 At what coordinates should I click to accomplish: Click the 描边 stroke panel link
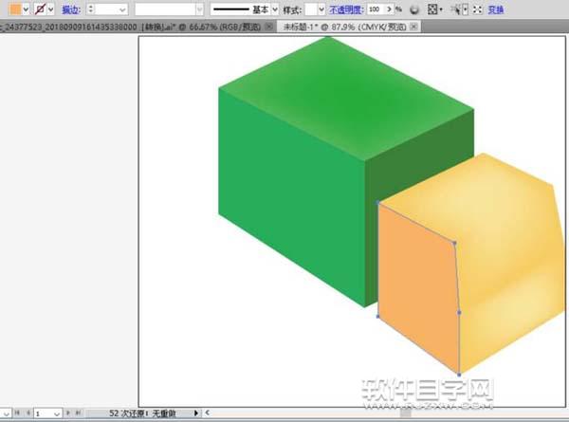(x=71, y=9)
